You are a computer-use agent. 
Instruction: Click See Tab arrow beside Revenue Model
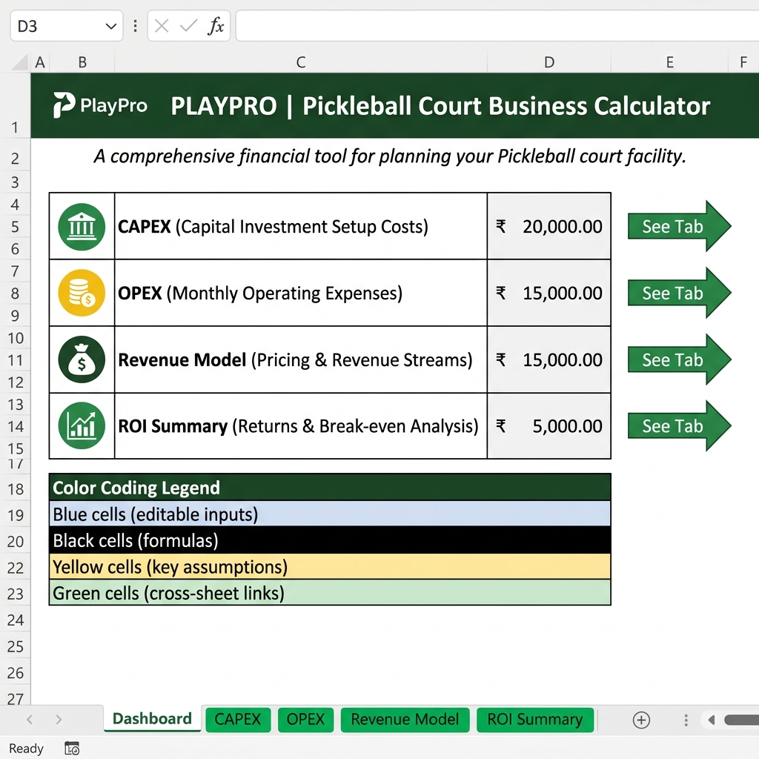[x=679, y=359]
